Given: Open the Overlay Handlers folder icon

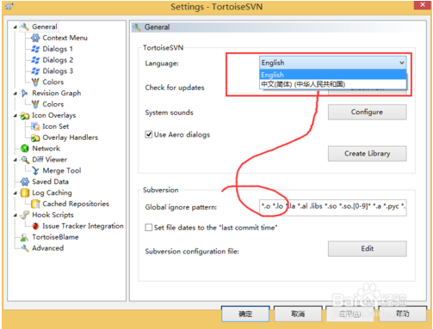Looking at the screenshot, I should click(x=35, y=137).
